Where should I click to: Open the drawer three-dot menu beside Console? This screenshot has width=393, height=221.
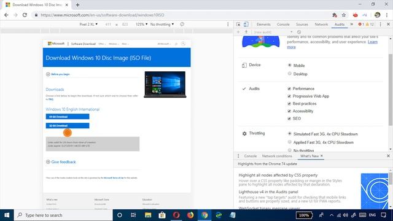click(x=238, y=156)
